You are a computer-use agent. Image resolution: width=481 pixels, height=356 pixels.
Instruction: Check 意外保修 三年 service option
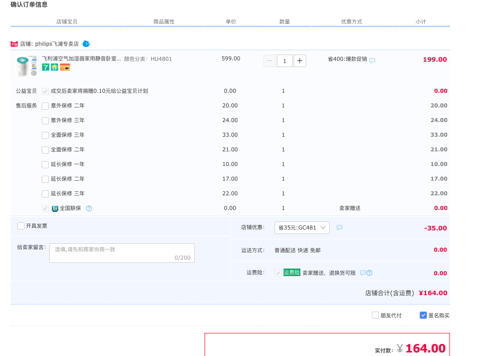45,121
